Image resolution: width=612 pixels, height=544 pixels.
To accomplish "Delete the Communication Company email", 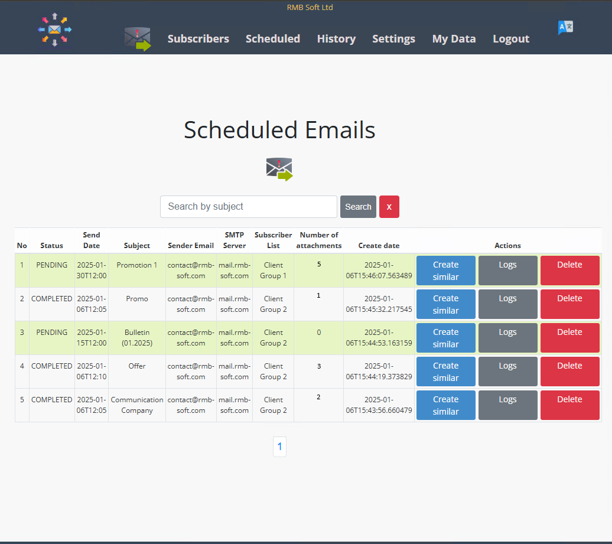I will click(x=570, y=405).
